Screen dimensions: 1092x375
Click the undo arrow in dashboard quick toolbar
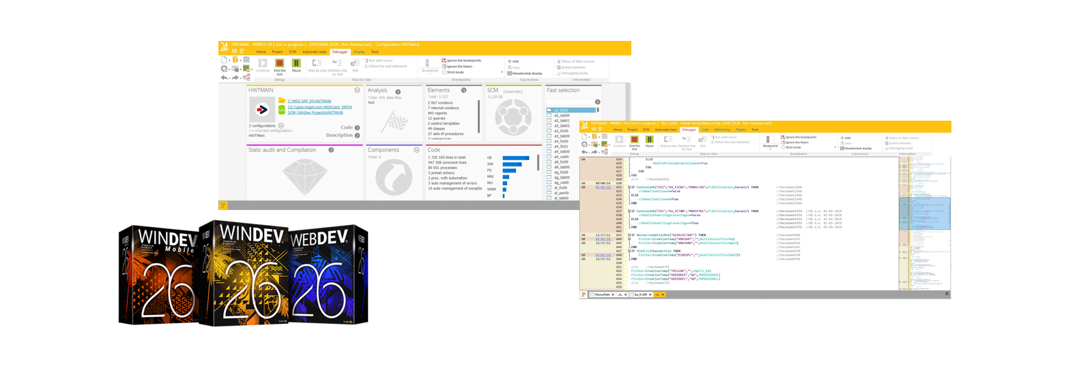(224, 78)
